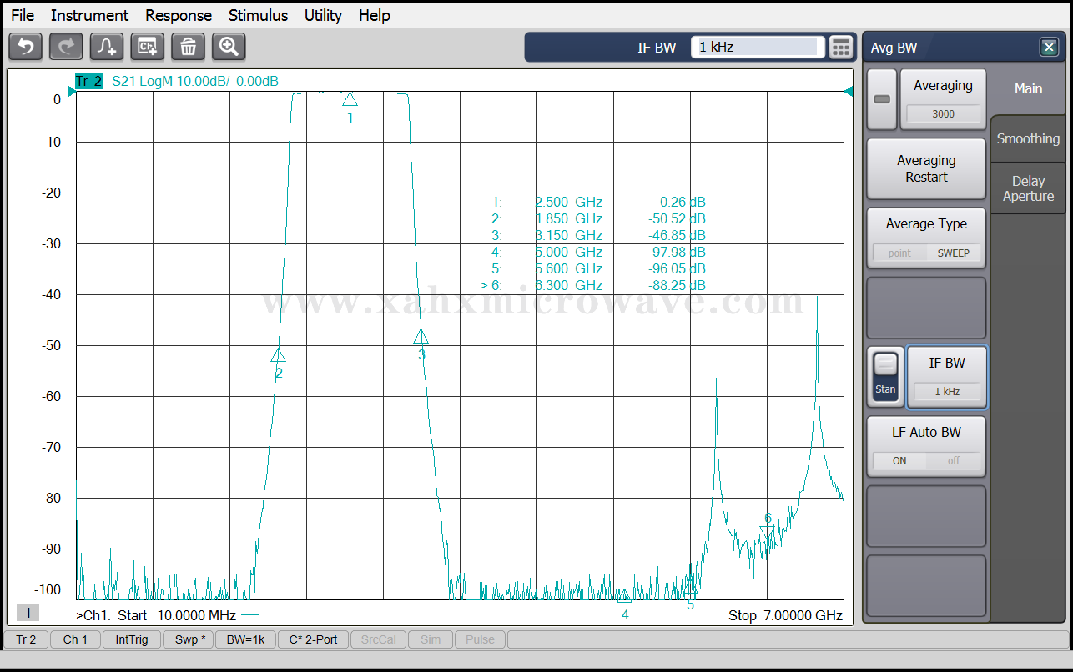
Task: Switch to the Delay Aperture tab
Action: [1028, 188]
